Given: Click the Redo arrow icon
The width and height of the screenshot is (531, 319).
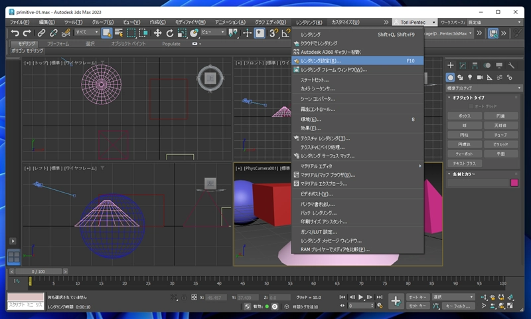Looking at the screenshot, I should [27, 33].
